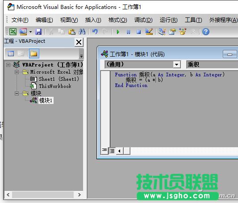The height and width of the screenshot is (203, 238).
Task: Open the 调试(D) menu
Action: coord(143,20)
